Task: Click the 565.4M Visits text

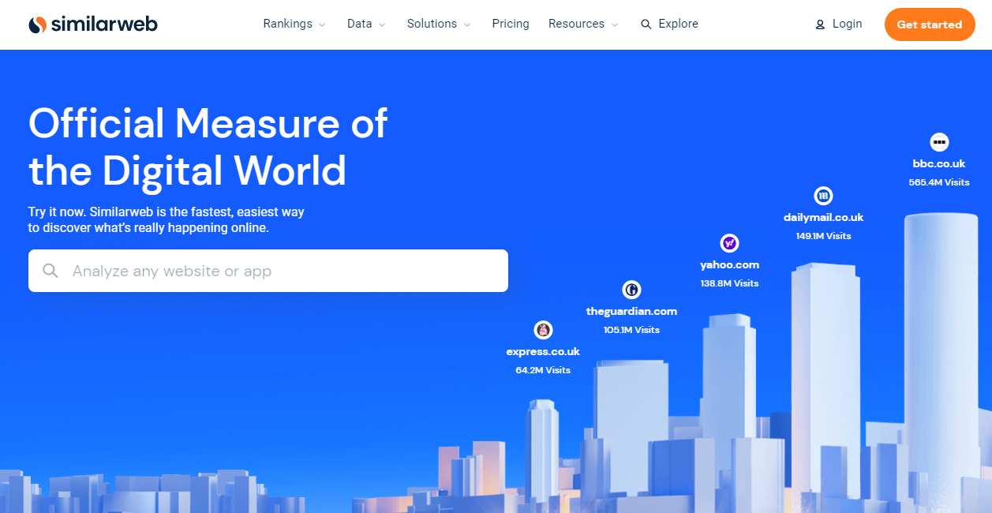Action: coord(939,182)
